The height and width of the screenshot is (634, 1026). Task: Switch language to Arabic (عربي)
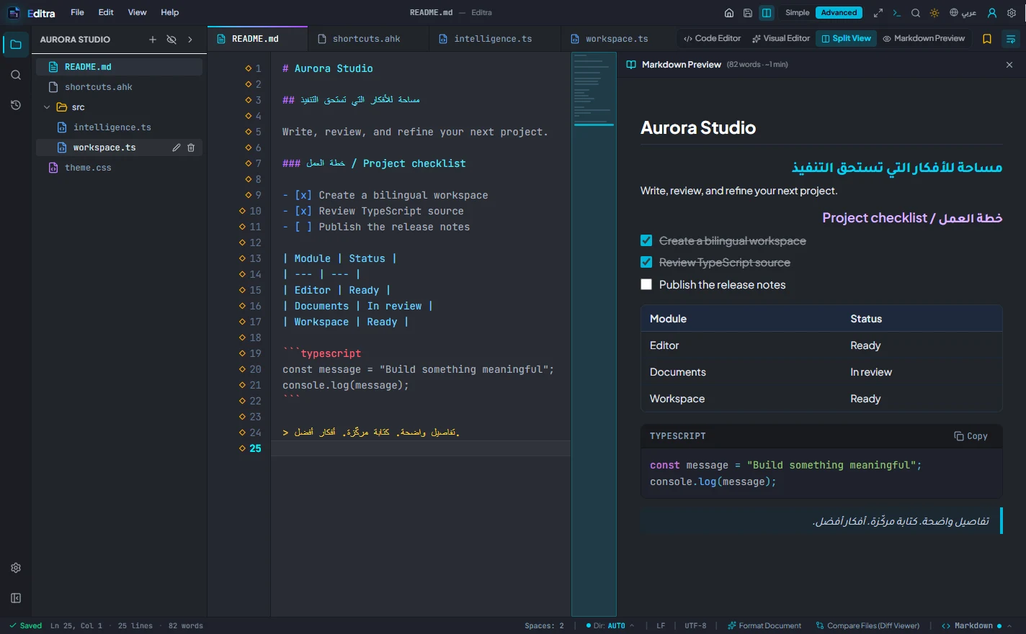pos(963,13)
